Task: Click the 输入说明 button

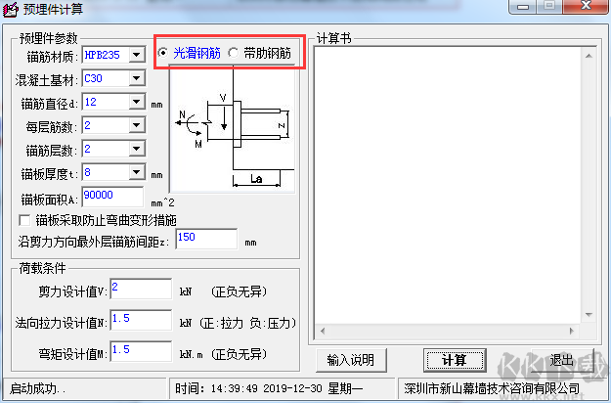Action: click(x=351, y=360)
